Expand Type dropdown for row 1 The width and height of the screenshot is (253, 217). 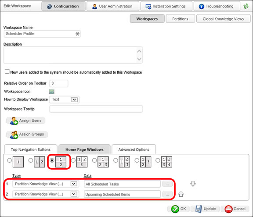coord(74,184)
